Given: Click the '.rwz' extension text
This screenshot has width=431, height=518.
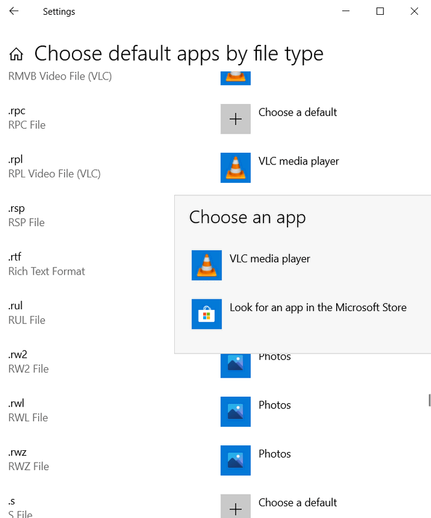Looking at the screenshot, I should coord(17,452).
